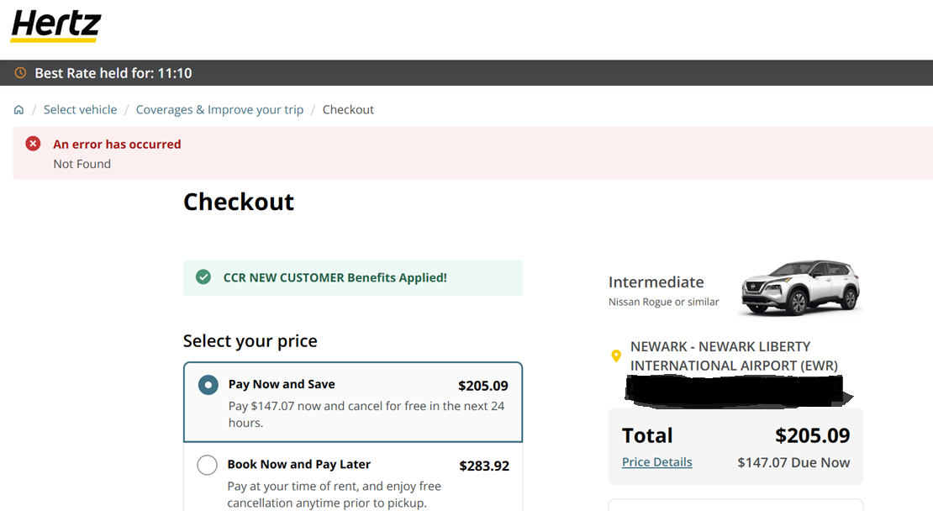Click the $283.92 Book Now price
Screen dimensions: 933x511
click(x=484, y=465)
